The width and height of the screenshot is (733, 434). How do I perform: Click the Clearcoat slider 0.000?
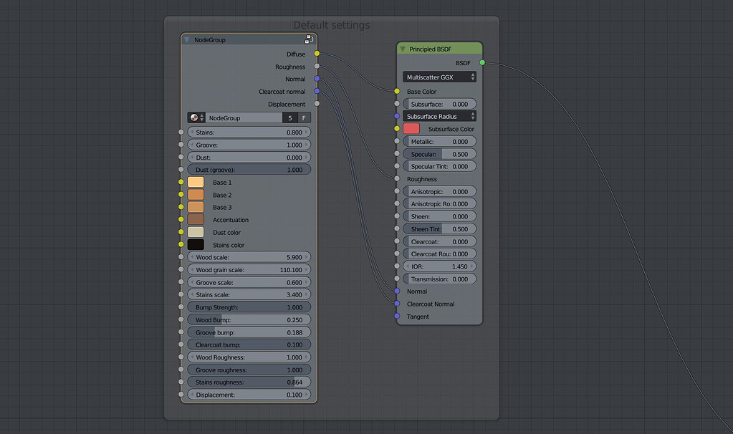439,241
